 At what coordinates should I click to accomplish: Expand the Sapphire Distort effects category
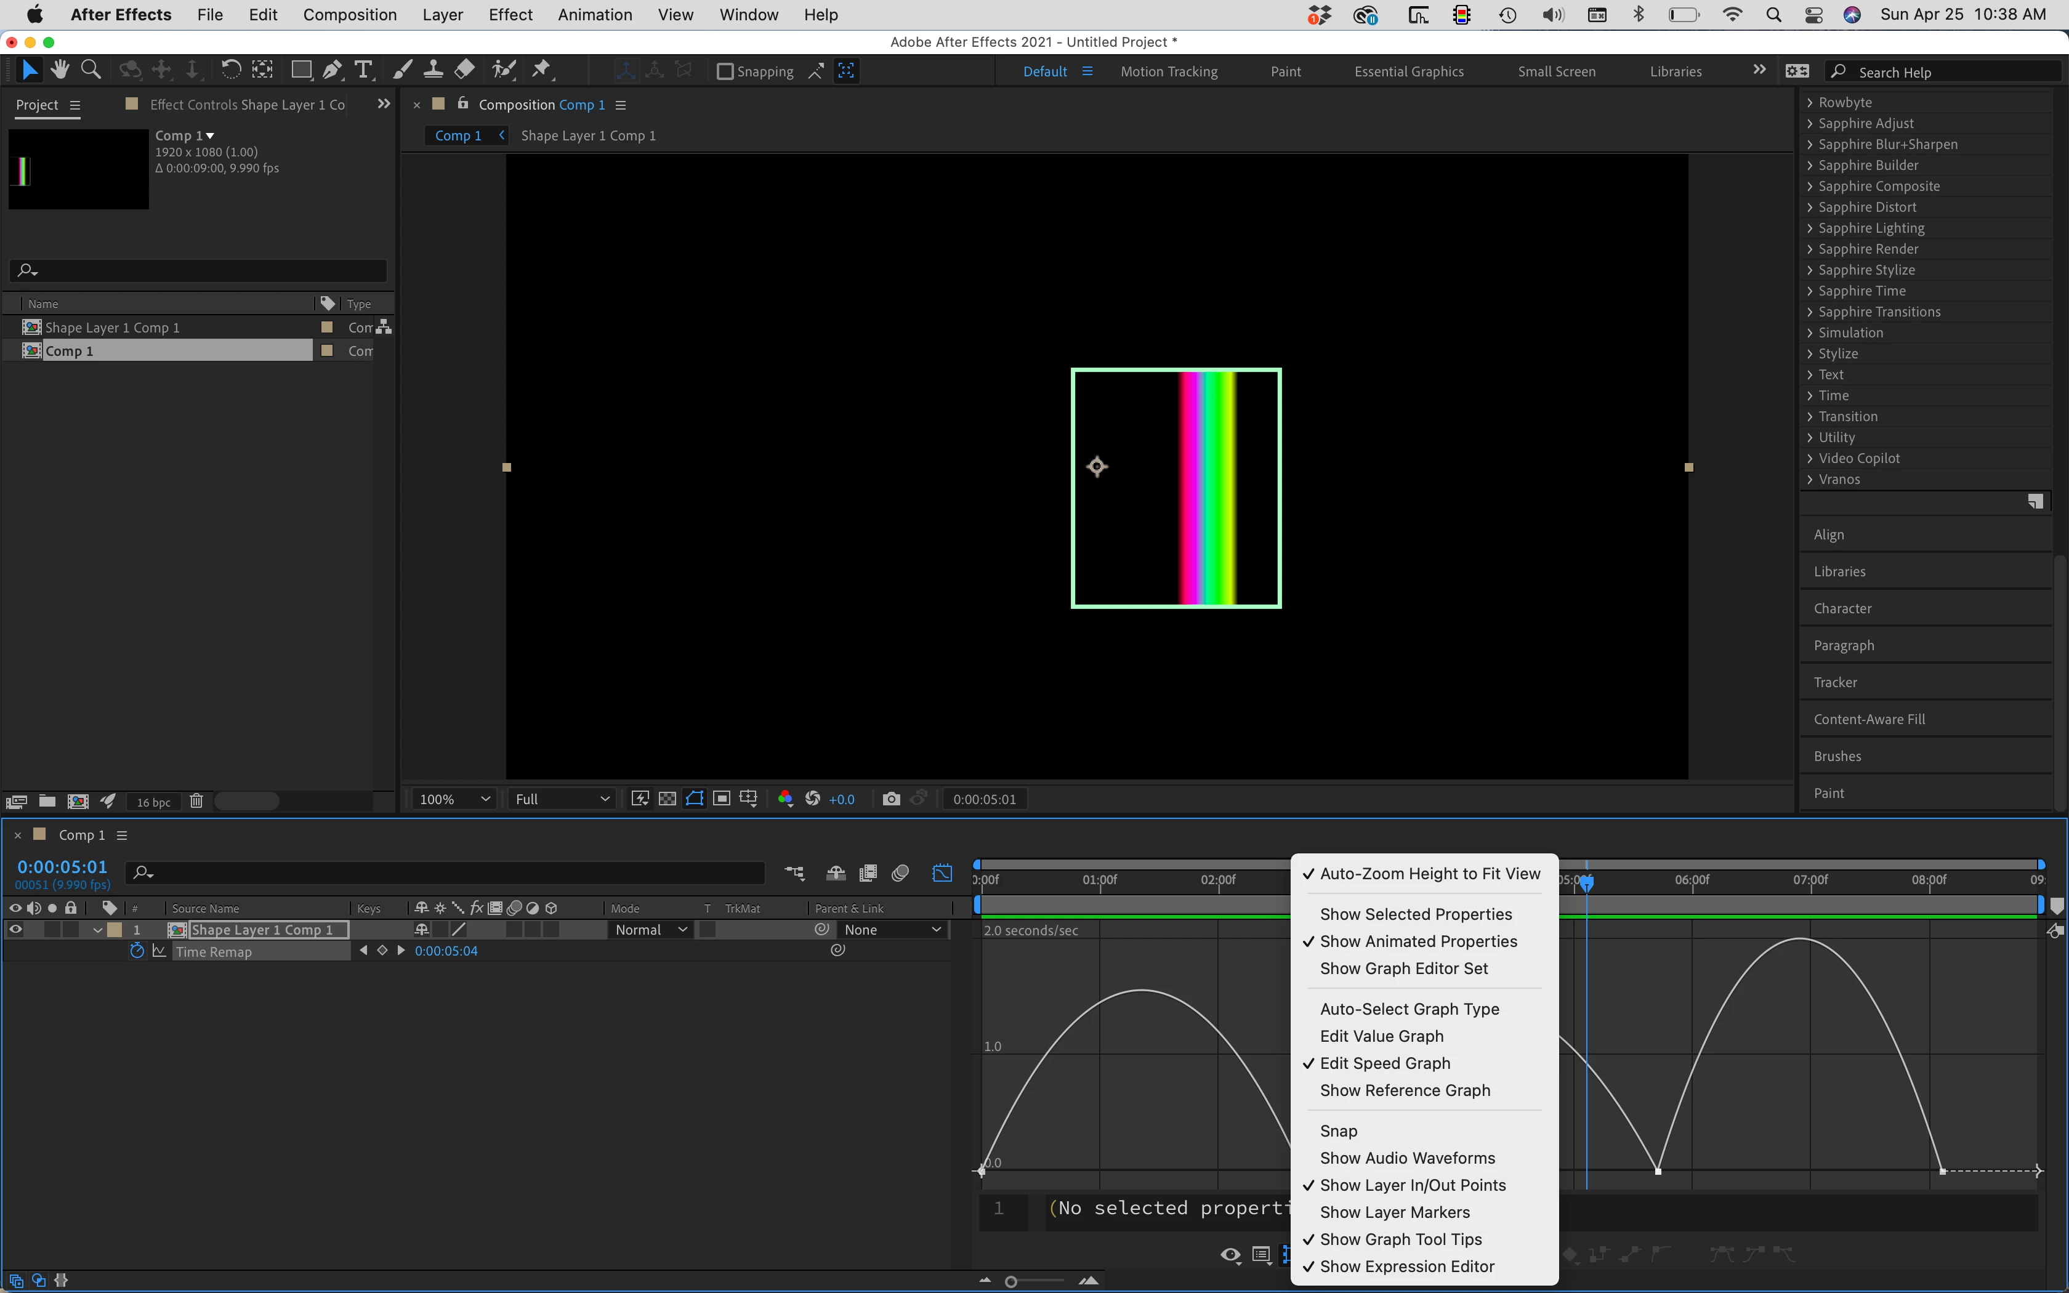(x=1810, y=207)
